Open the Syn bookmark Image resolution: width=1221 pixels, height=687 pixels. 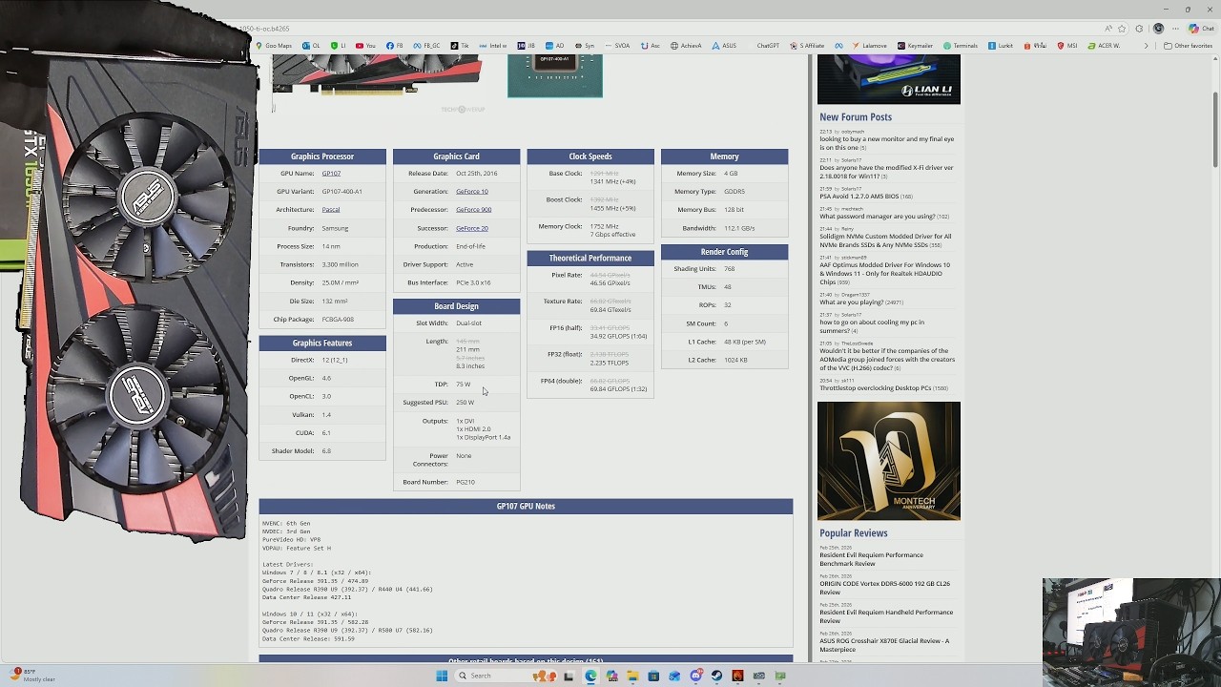pos(585,46)
